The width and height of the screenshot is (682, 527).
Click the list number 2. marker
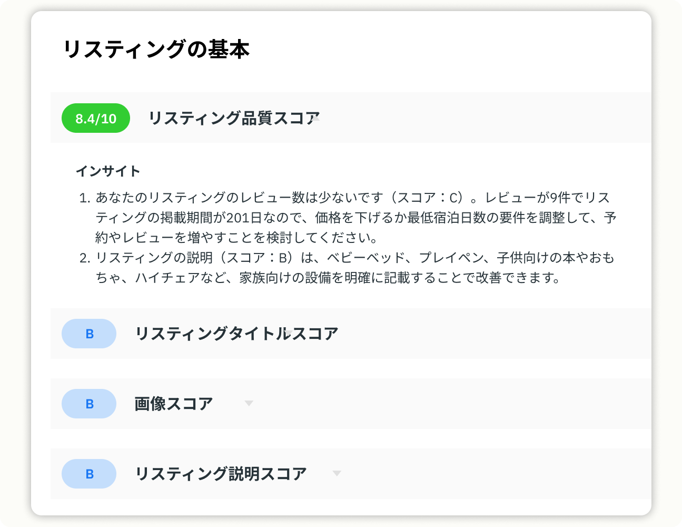85,258
